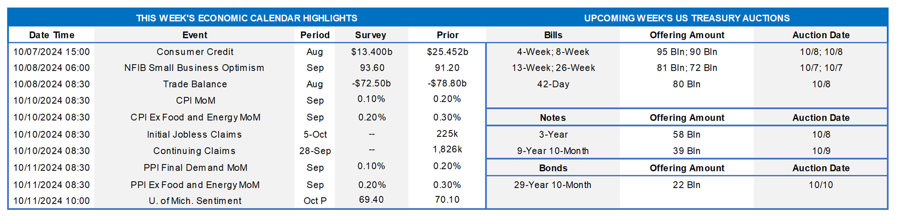Select the Trade Balance event cell
This screenshot has height=218, width=897.
point(195,84)
